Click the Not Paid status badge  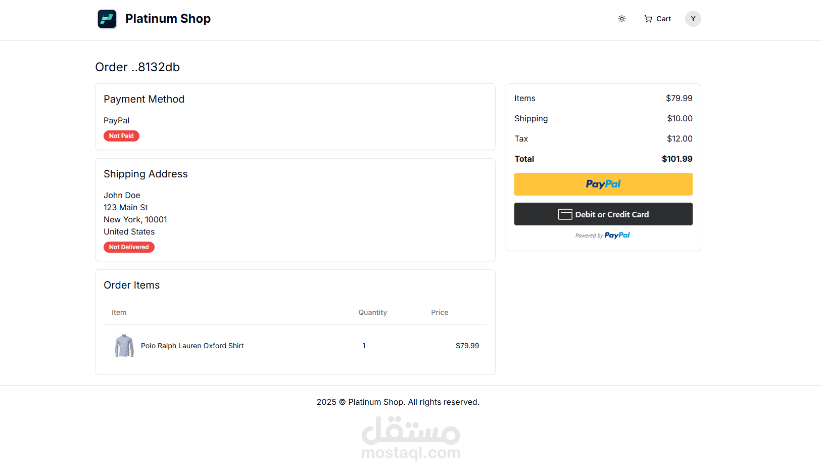click(121, 136)
